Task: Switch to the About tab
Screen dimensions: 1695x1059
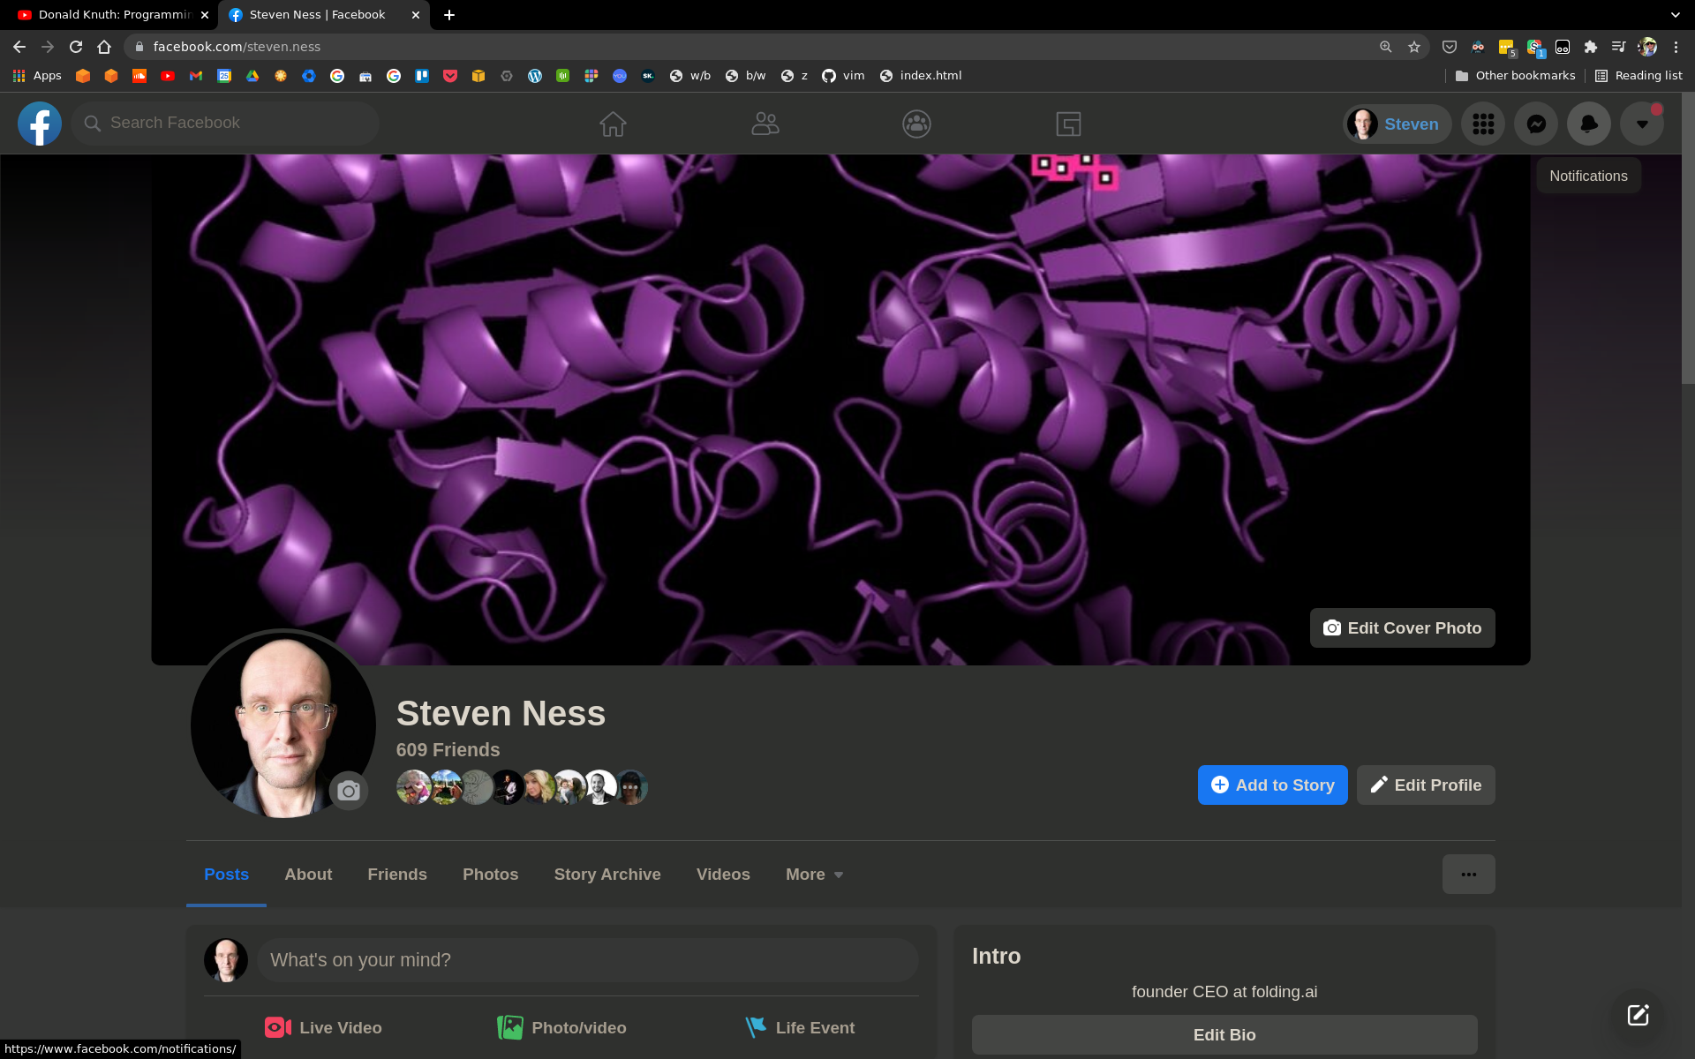Action: [x=308, y=874]
